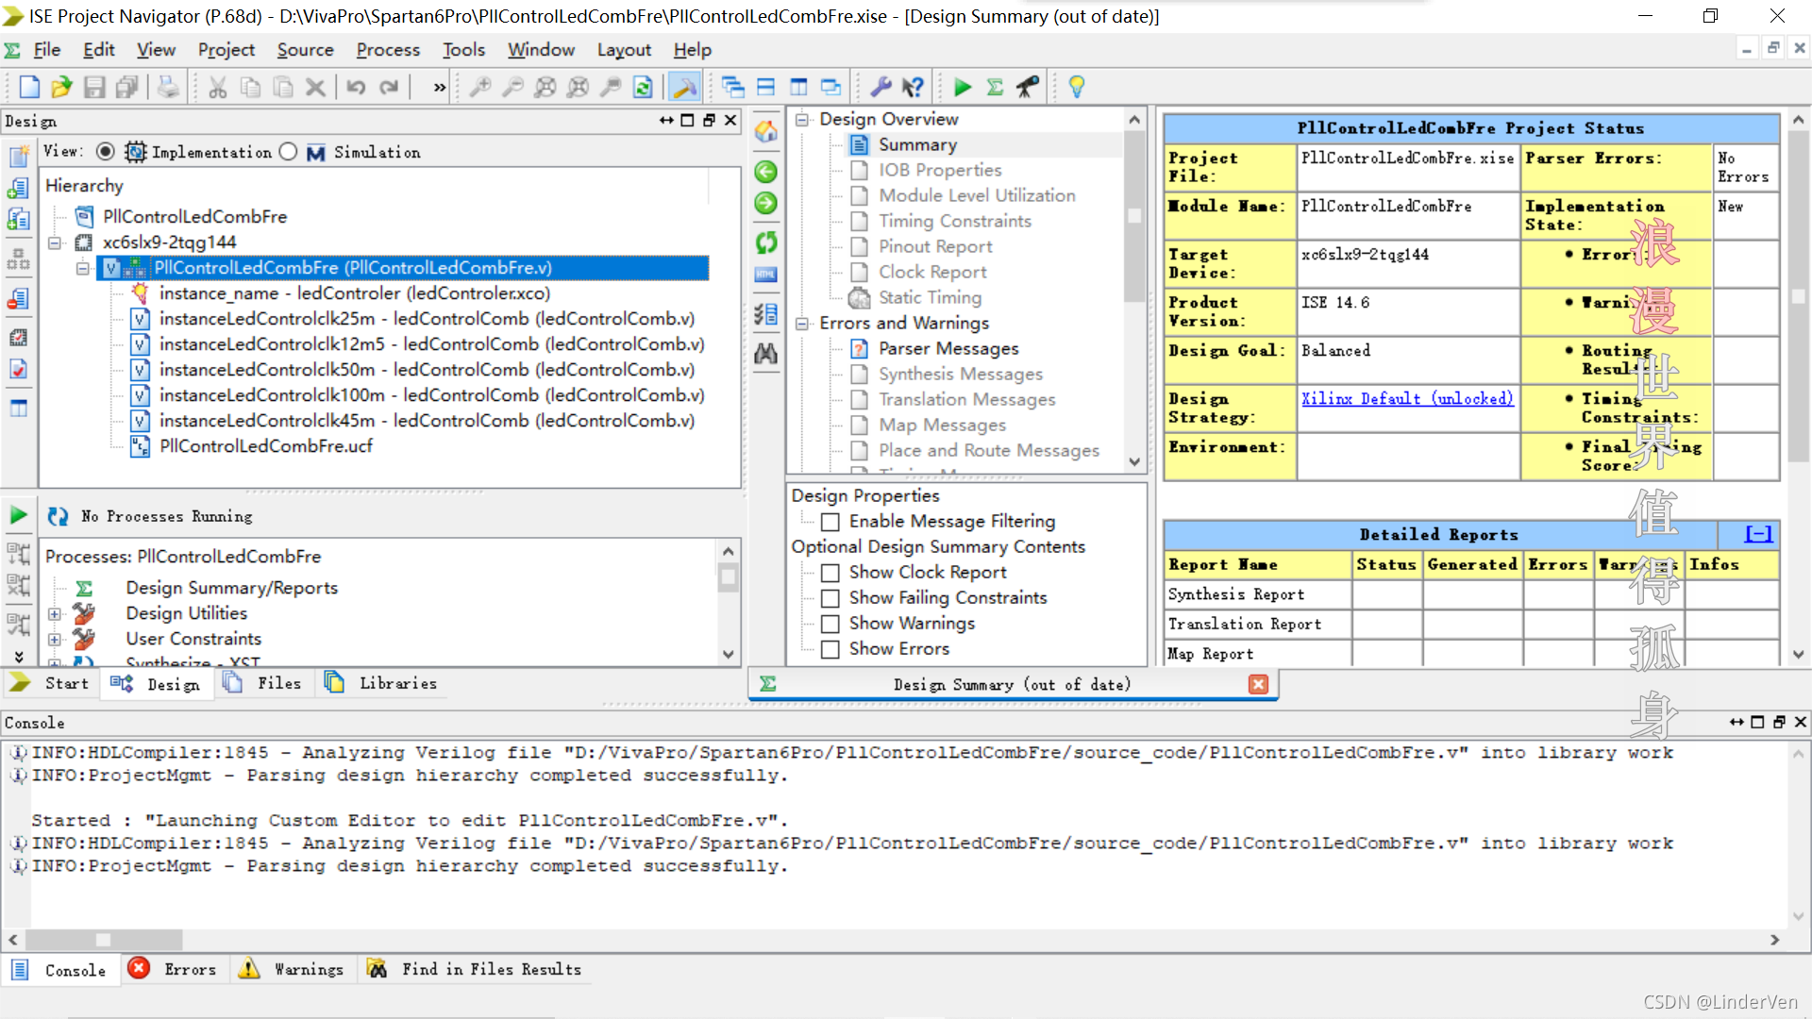Click green run process arrow beside No Processes Running
This screenshot has height=1019, width=1812.
[19, 515]
